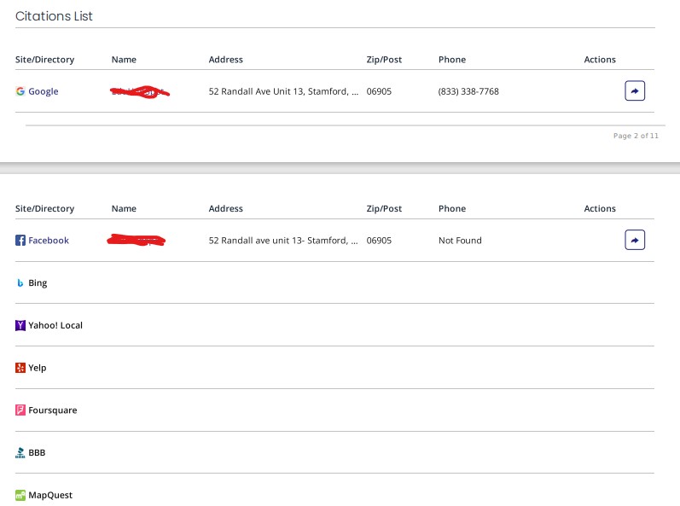Screen dimensions: 680x506
Task: Select the Yahoo! Local directory name
Action: [55, 325]
